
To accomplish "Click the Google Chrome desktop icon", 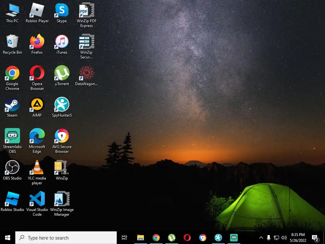I will click(12, 78).
